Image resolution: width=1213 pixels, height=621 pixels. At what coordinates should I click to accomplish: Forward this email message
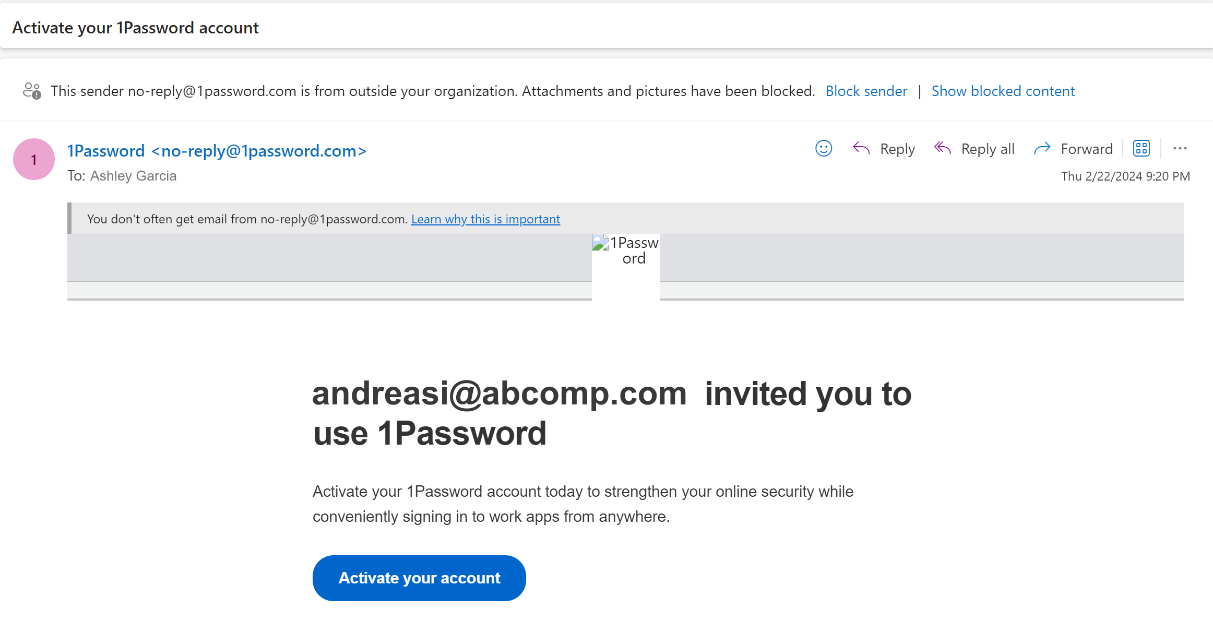tap(1073, 149)
